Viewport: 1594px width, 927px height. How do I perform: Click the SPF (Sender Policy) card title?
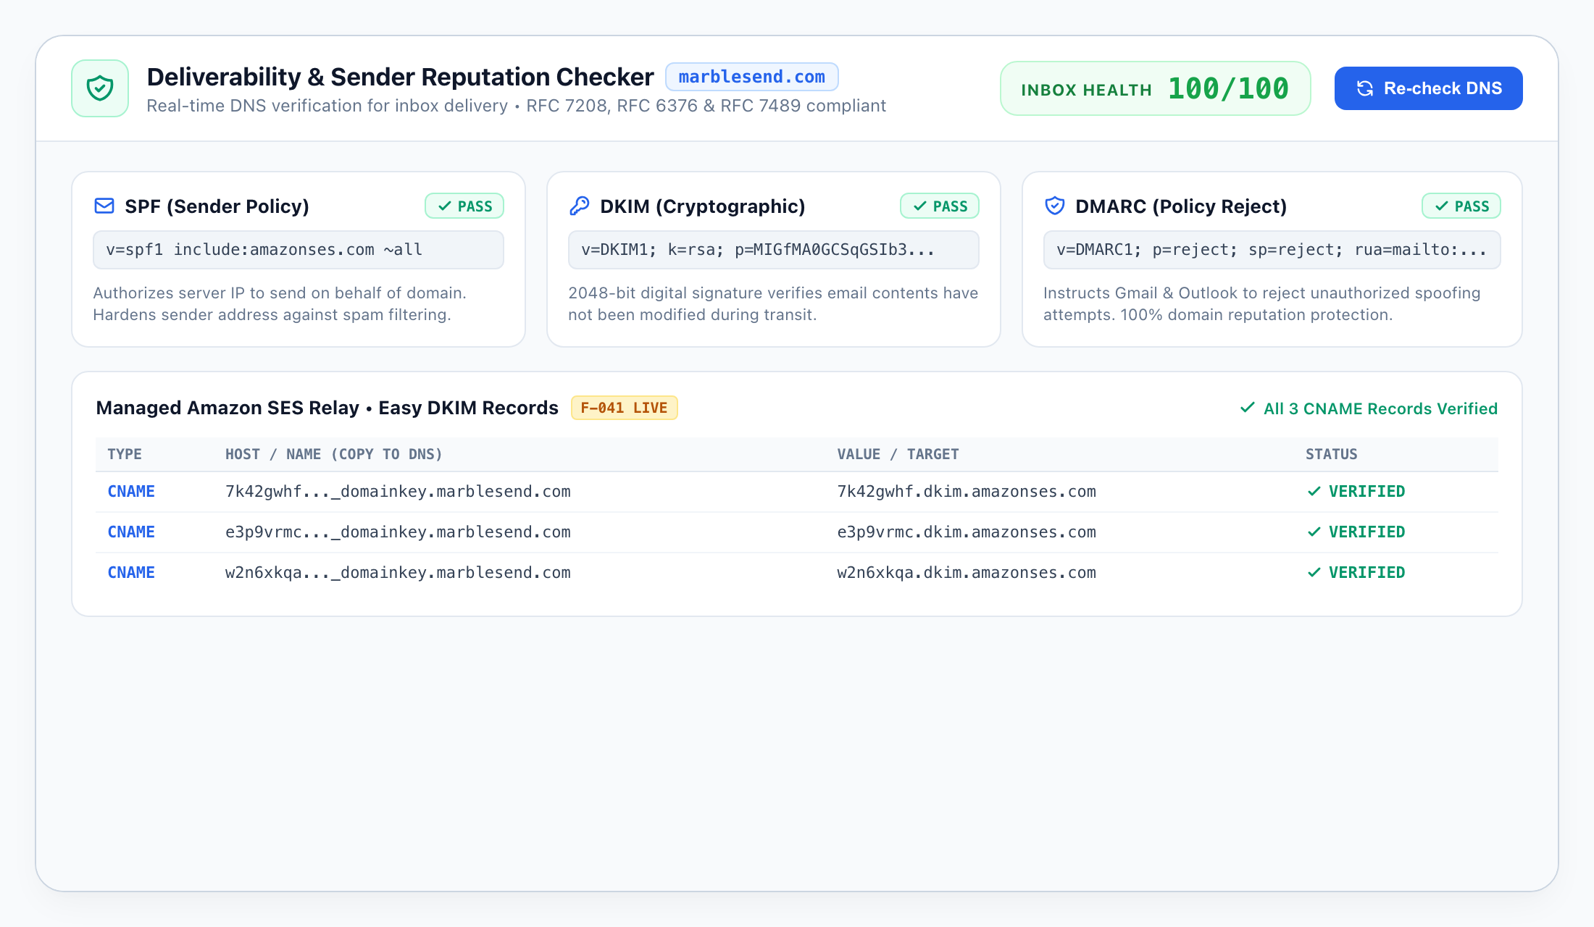click(x=217, y=206)
